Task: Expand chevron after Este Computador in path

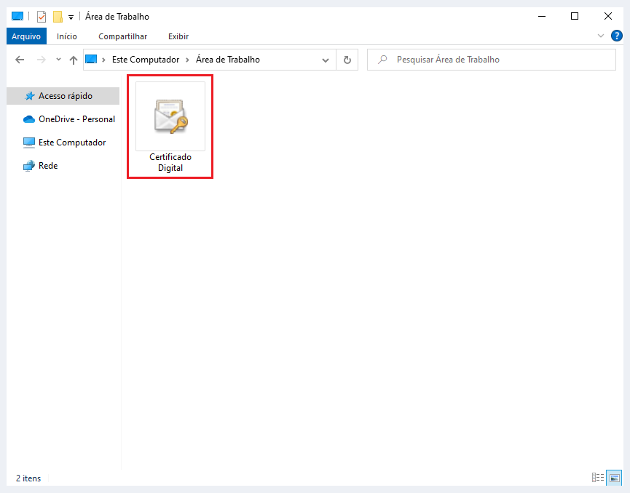Action: tap(187, 60)
